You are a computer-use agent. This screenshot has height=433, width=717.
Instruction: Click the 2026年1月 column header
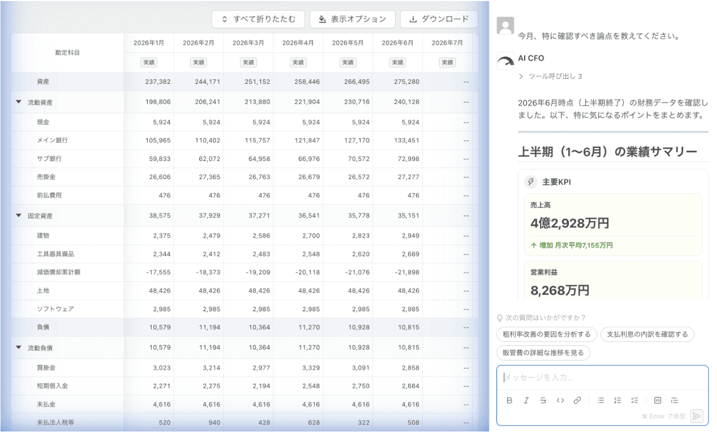tap(149, 43)
